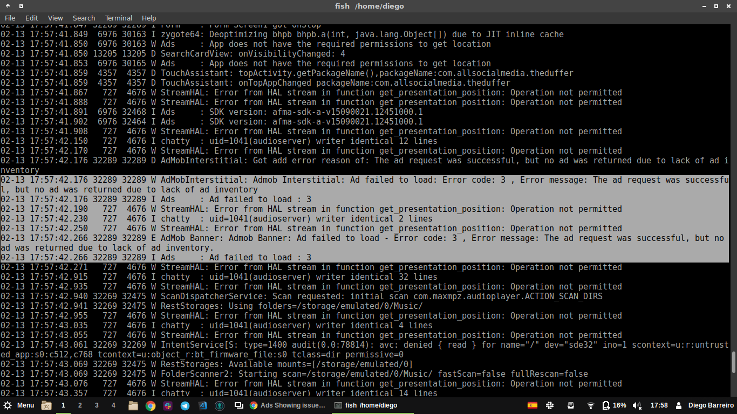
Task: Click the IntentService avc: denied log line
Action: (364, 350)
